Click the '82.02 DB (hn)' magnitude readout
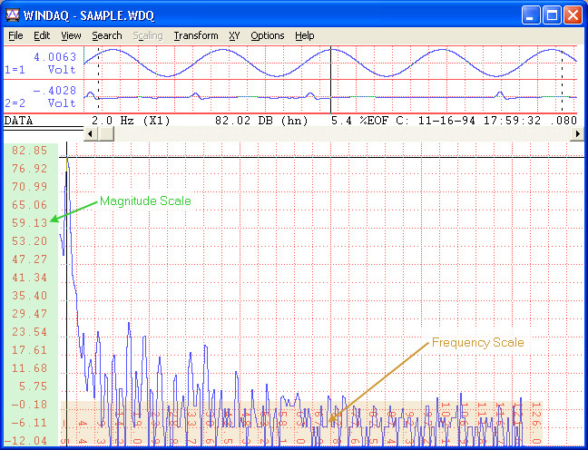 click(x=261, y=121)
